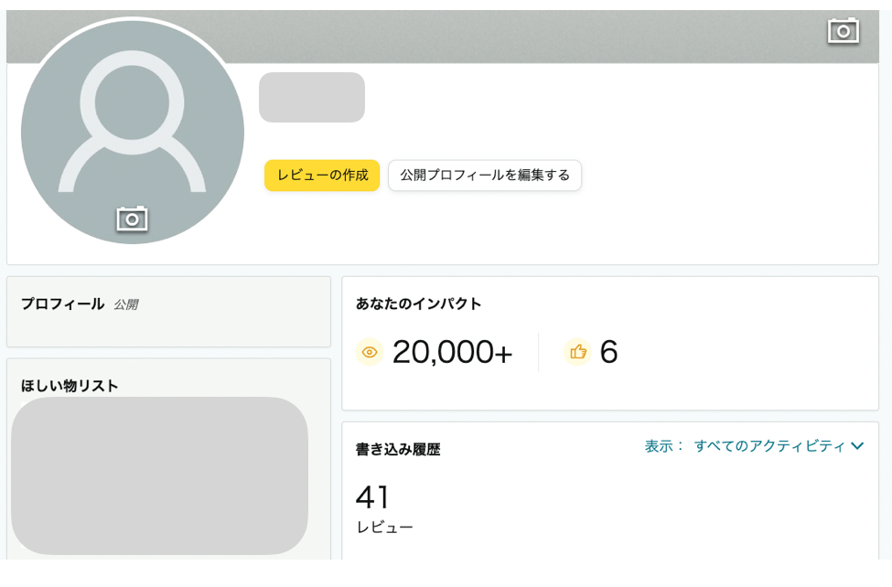Image resolution: width=892 pixels, height=587 pixels.
Task: Click the camera icon on the profile avatar
Action: pos(132,219)
